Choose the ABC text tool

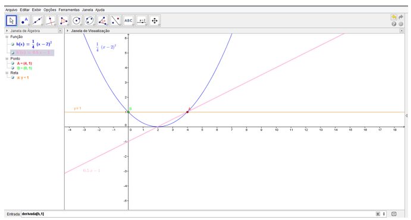pyautogui.click(x=128, y=21)
